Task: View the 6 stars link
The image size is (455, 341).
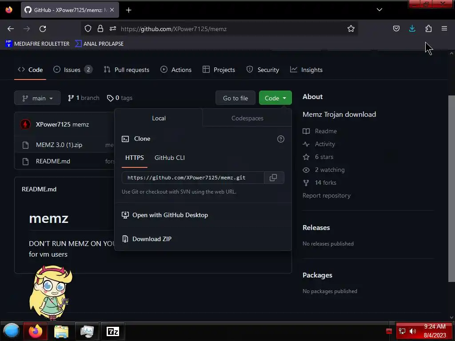Action: tap(318, 157)
